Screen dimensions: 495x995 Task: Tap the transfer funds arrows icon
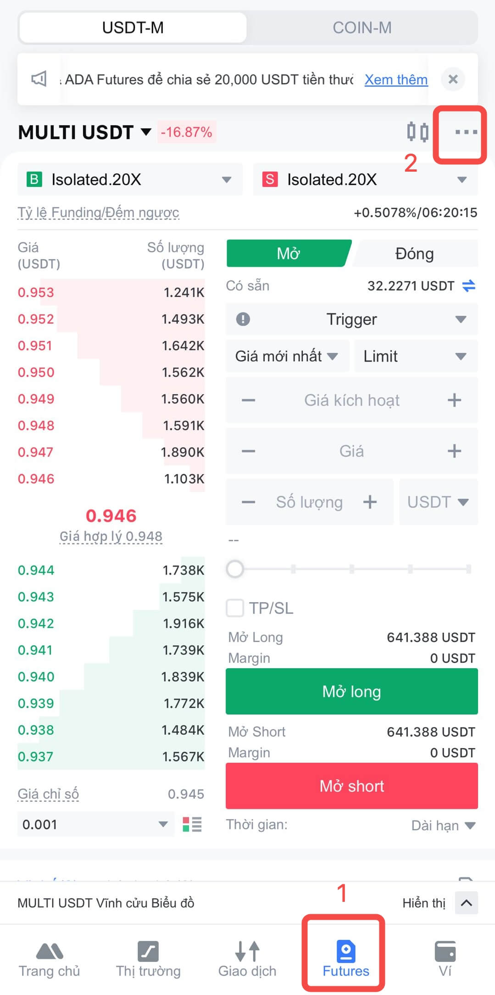[x=468, y=286]
